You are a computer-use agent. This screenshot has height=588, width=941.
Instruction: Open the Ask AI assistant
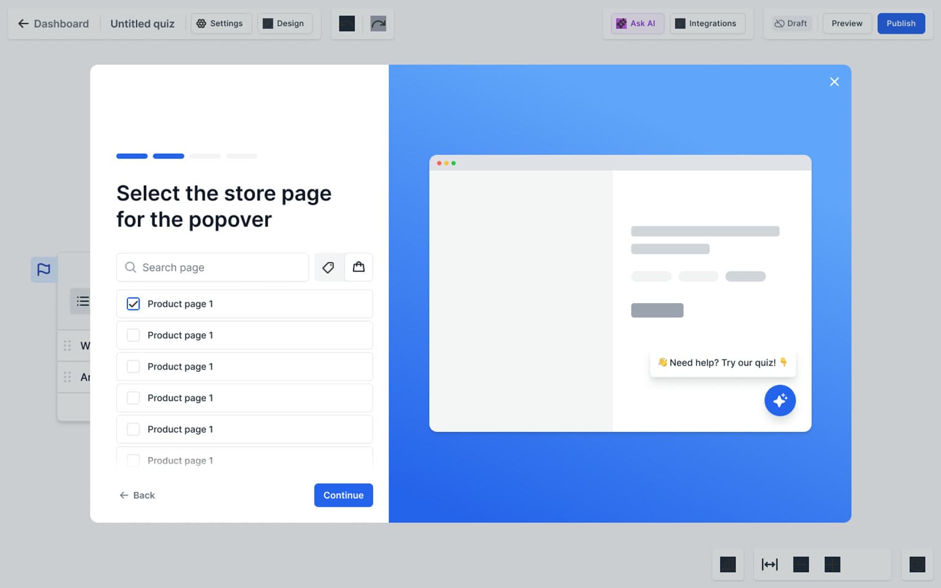point(637,23)
